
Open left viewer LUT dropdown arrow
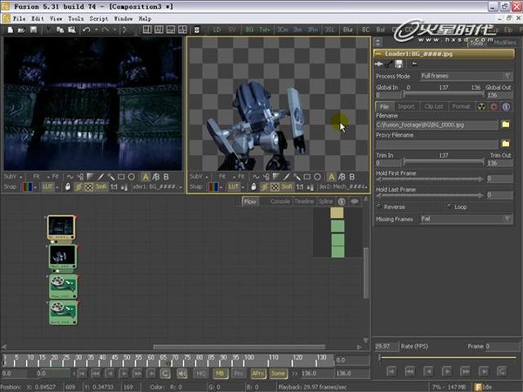point(57,187)
